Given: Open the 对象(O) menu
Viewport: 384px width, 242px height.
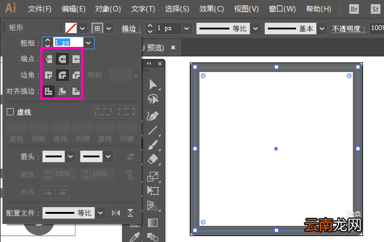Looking at the screenshot, I should click(108, 9).
